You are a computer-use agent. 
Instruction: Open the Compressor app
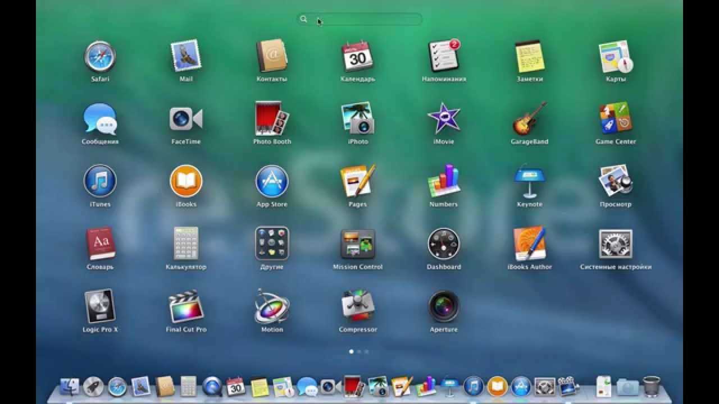pyautogui.click(x=358, y=306)
